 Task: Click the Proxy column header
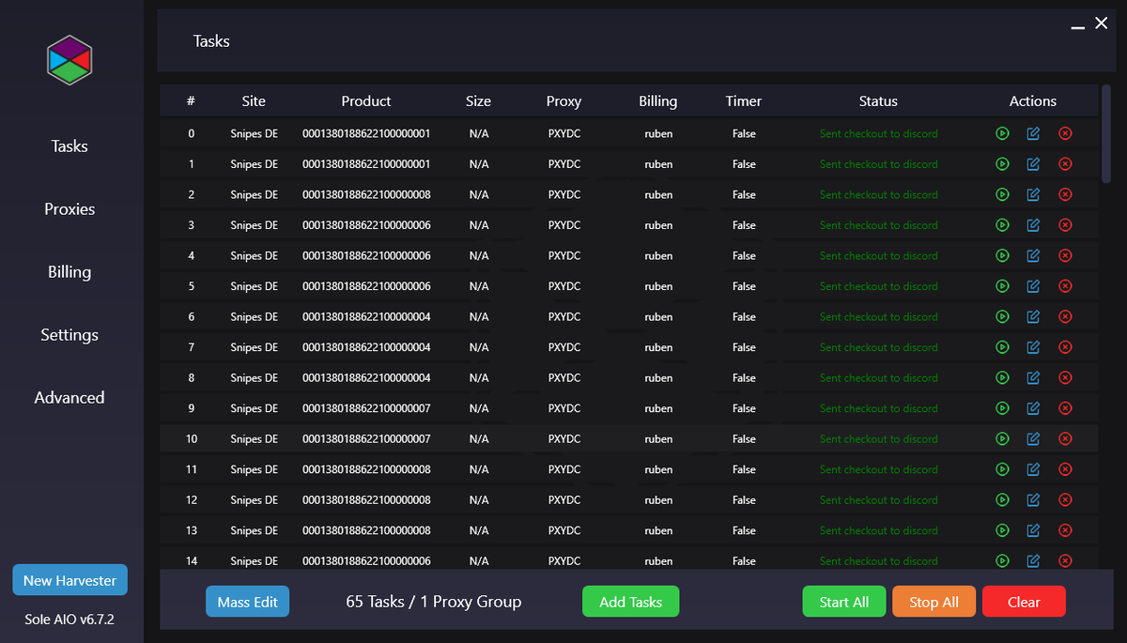pyautogui.click(x=564, y=101)
